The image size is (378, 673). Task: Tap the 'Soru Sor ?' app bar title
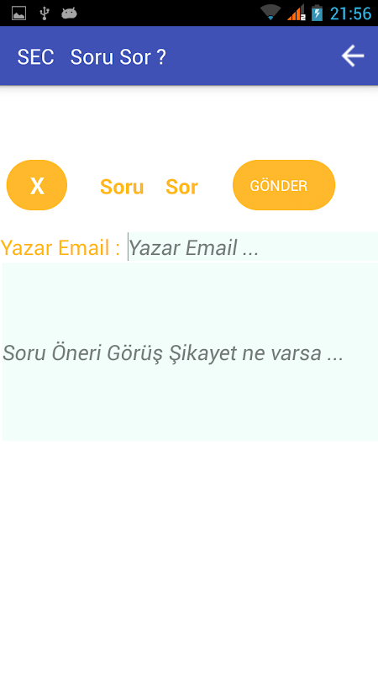118,57
